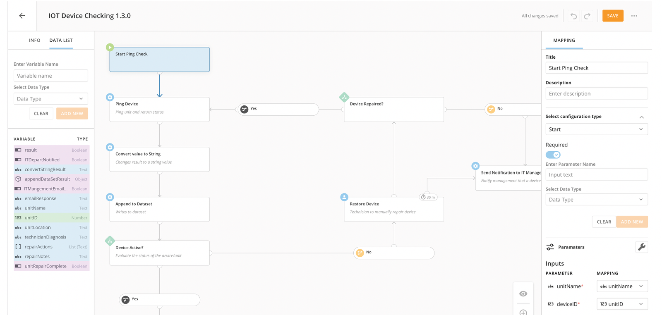Viewport: 662px width, 315px height.
Task: Click the decision icon on Device Repaired? node
Action: (344, 97)
